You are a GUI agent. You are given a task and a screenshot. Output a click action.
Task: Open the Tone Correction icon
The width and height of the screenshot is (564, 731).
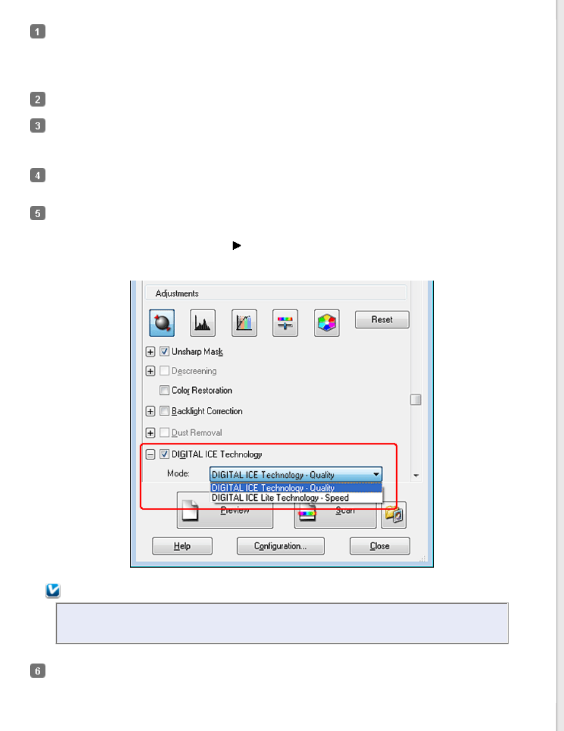[x=244, y=323]
